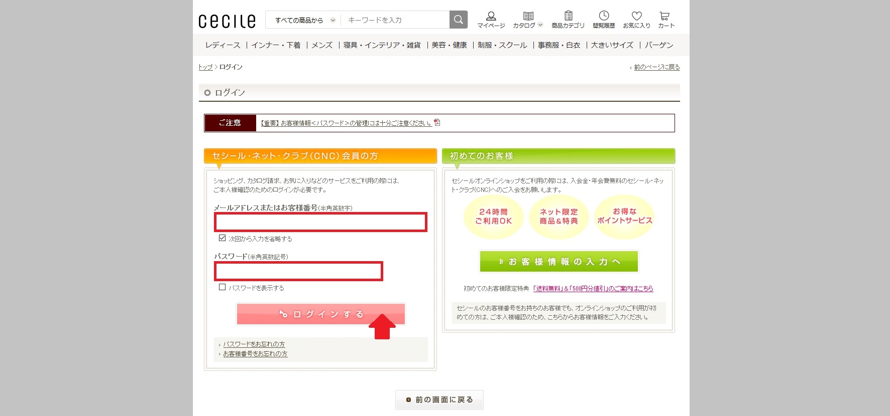
Task: Select バーゲン menu item
Action: pos(659,45)
